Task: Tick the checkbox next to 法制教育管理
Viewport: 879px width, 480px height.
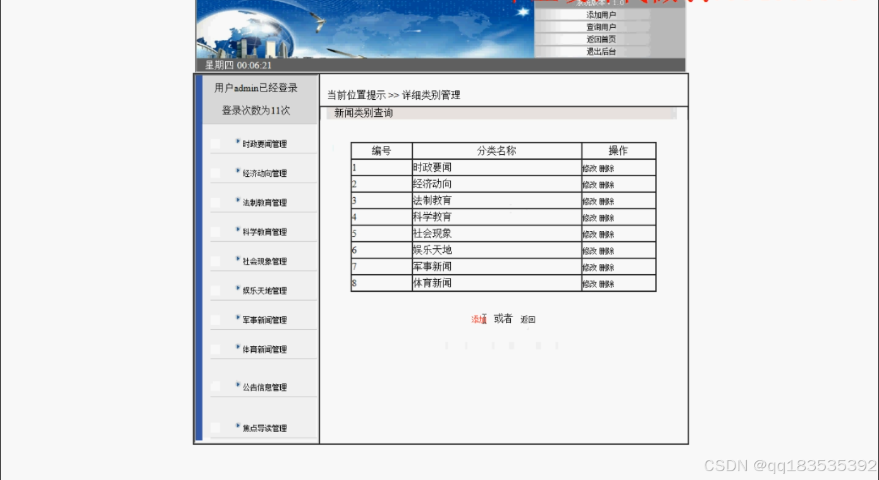Action: pos(216,202)
